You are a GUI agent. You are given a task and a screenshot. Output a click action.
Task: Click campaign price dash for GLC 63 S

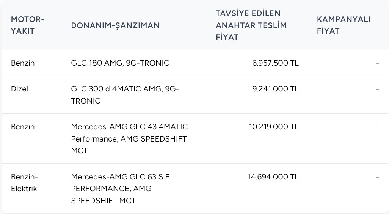pyautogui.click(x=378, y=177)
